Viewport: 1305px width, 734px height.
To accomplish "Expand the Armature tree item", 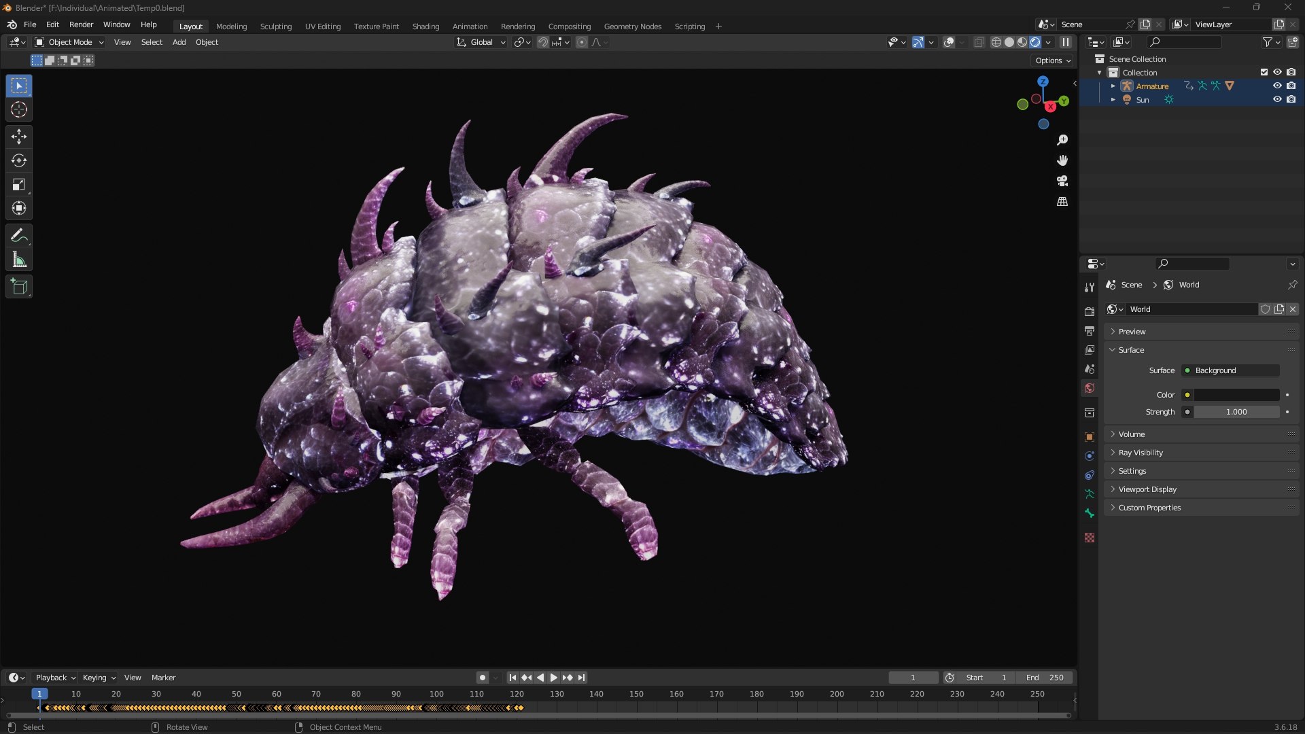I will click(1113, 86).
